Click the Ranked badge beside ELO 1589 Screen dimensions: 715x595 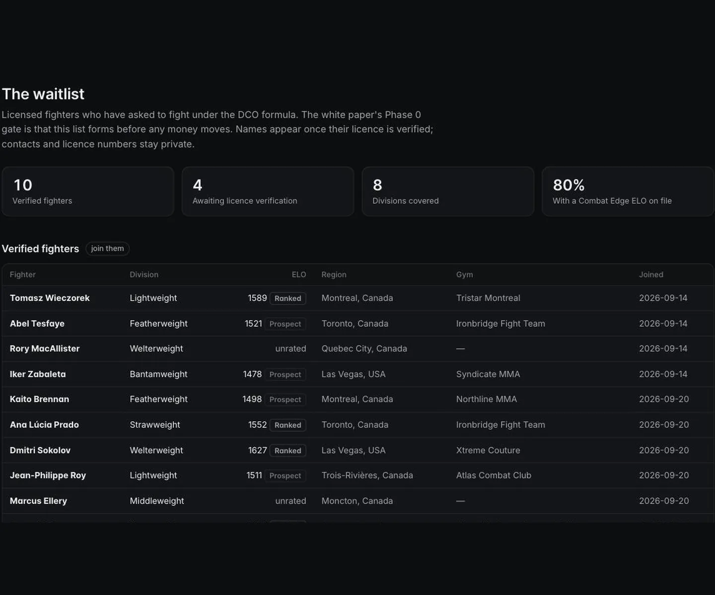tap(288, 298)
